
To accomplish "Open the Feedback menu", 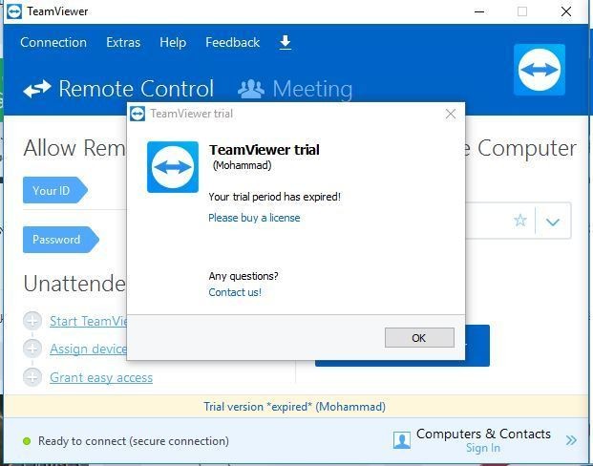I will tap(233, 42).
